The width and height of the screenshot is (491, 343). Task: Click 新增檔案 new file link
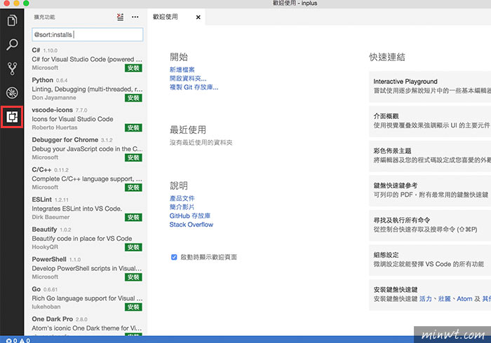[182, 70]
